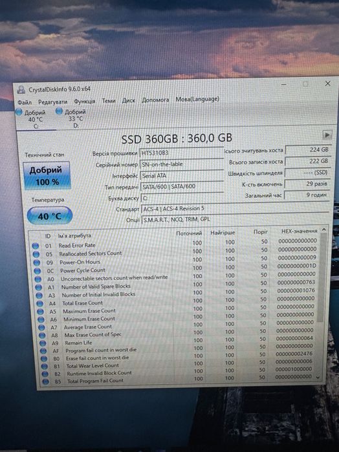Click status icon of Uncorrectable sectors count row

[38, 279]
